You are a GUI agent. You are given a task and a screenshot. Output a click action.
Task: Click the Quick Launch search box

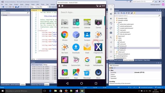click(x=143, y=2)
